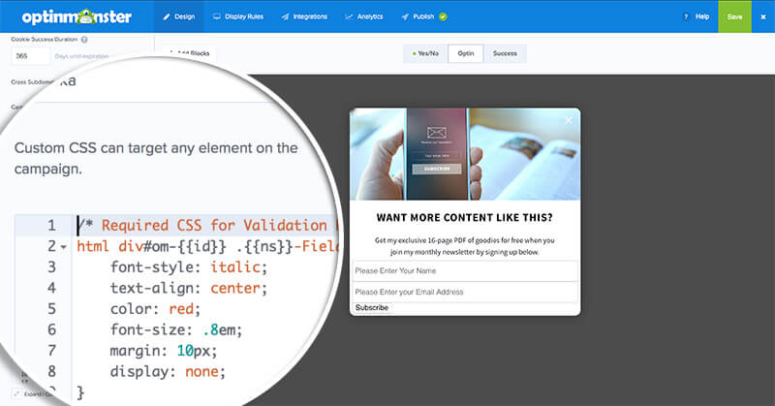Focus the cookie duration field showing 365
This screenshot has height=406, width=775.
(x=31, y=56)
